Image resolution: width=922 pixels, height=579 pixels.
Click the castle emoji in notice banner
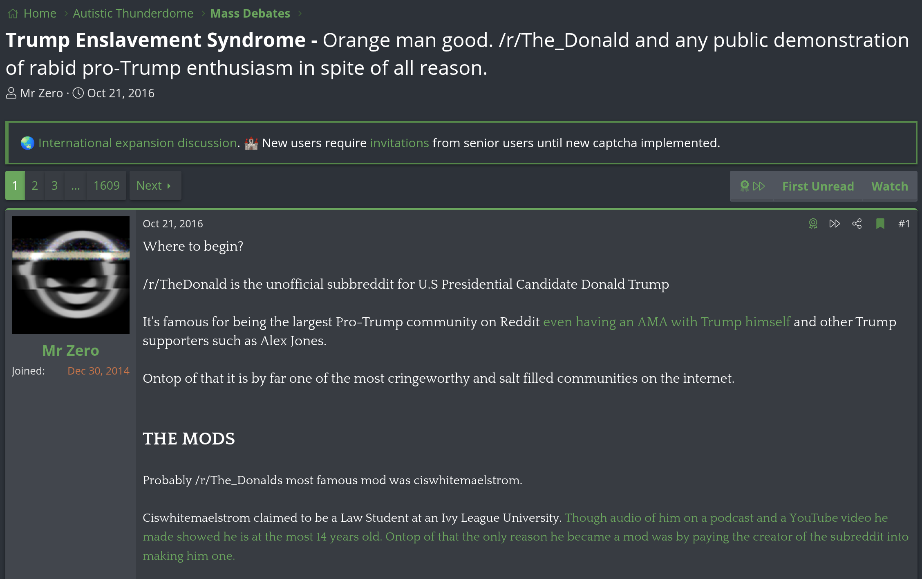coord(251,143)
